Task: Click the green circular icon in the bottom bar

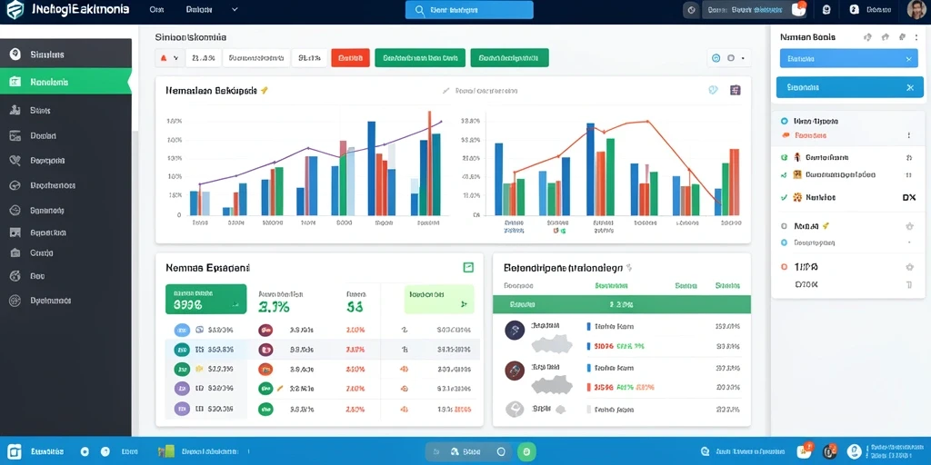Action: coord(526,451)
